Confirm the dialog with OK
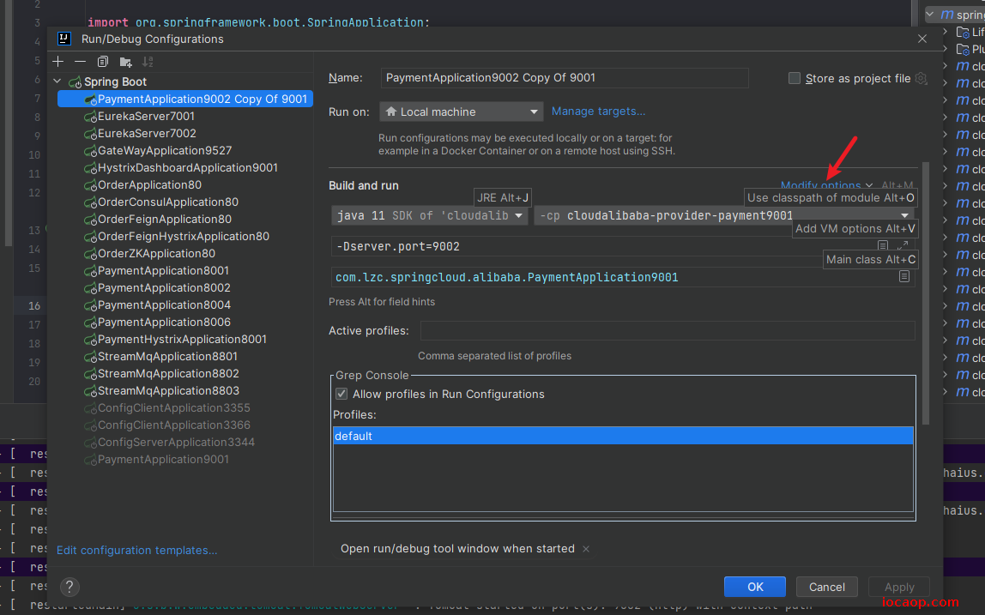The width and height of the screenshot is (985, 615). click(x=754, y=587)
